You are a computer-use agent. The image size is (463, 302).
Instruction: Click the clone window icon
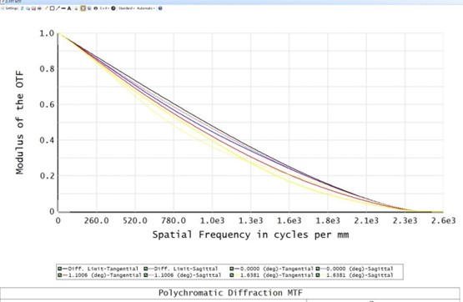coord(89,8)
